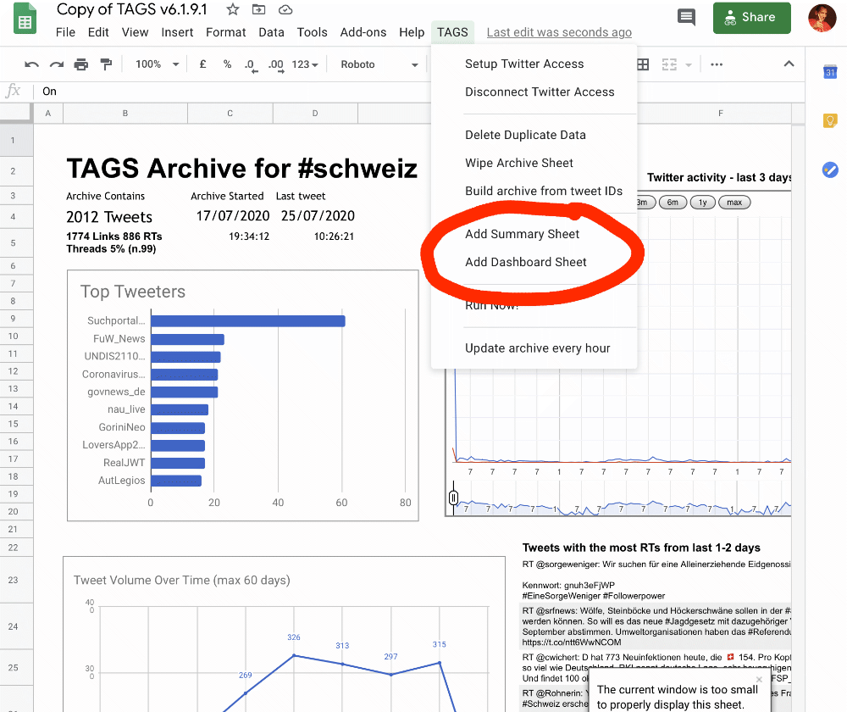Click the '2012 Tweets' cell
This screenshot has width=847, height=712.
[x=109, y=217]
